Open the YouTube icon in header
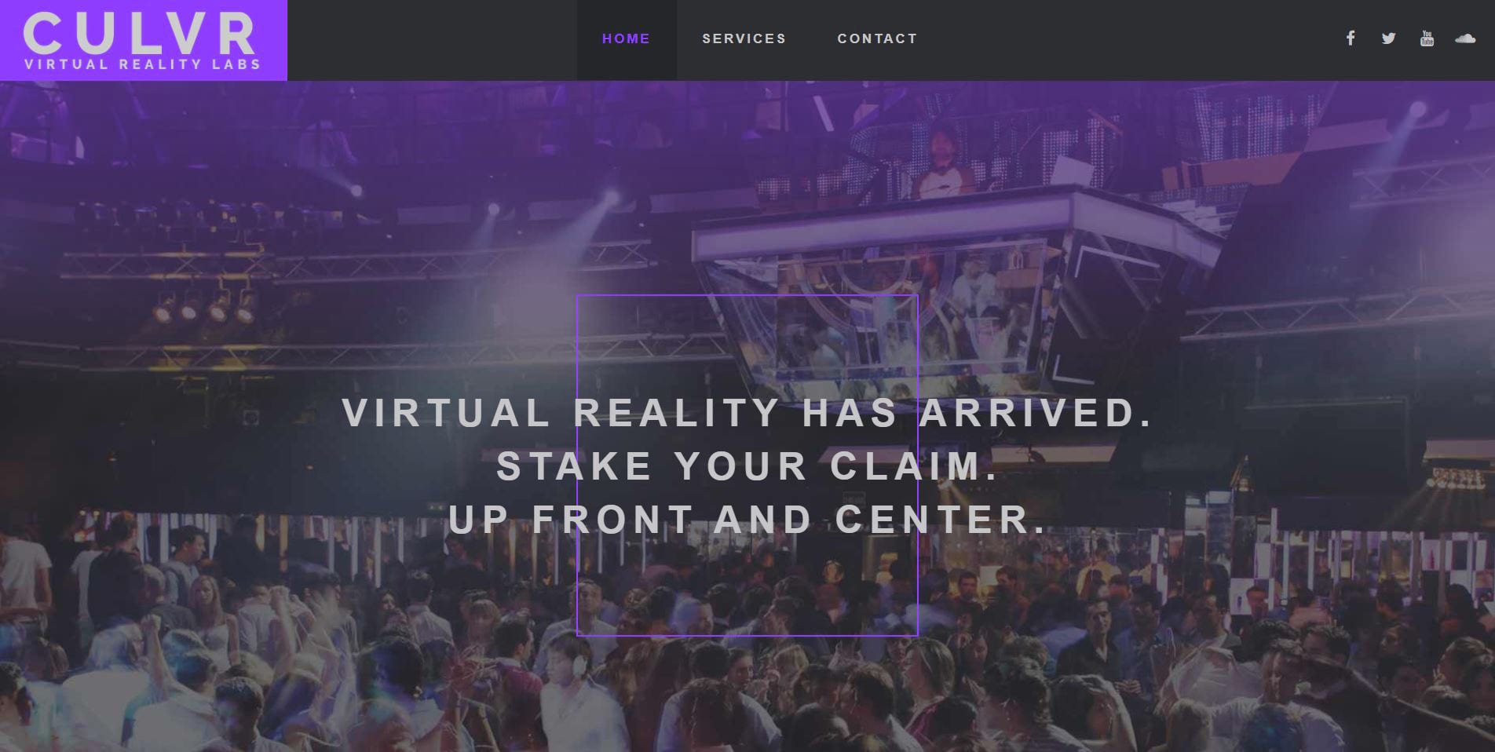This screenshot has width=1495, height=752. (x=1427, y=38)
